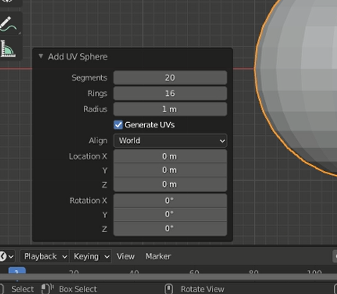Open the Keying dropdown
Viewport: 337px width, 294px height.
(91, 256)
